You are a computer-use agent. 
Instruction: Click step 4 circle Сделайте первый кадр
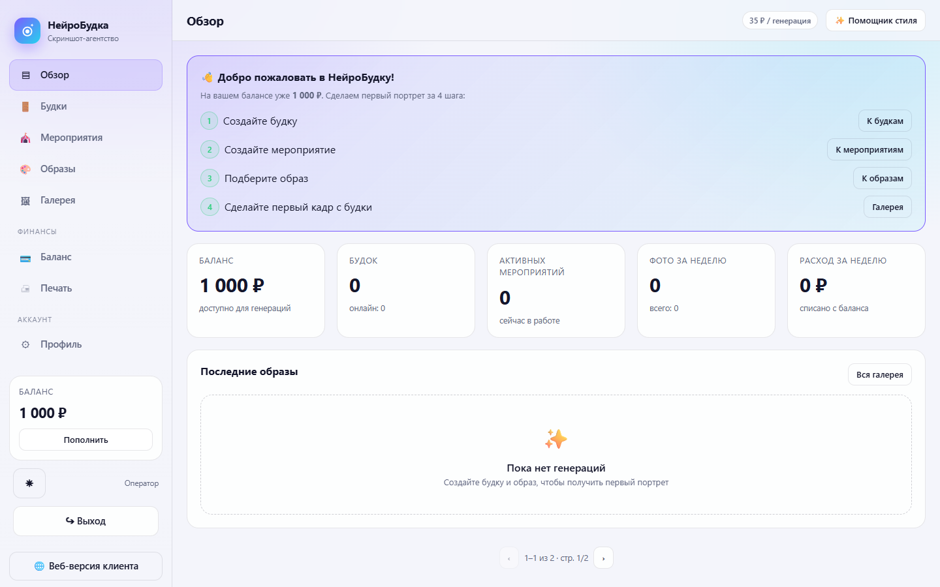coord(210,207)
